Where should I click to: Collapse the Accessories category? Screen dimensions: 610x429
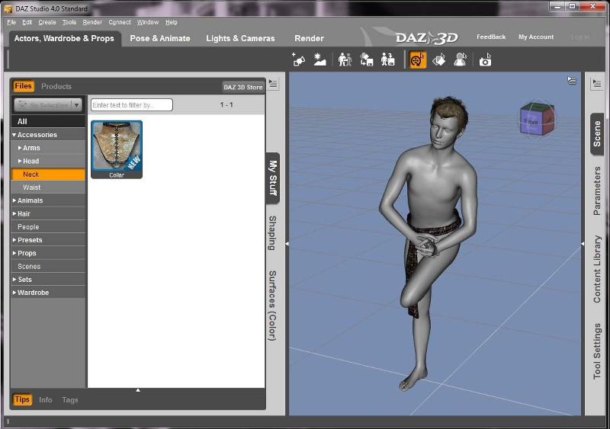click(14, 135)
